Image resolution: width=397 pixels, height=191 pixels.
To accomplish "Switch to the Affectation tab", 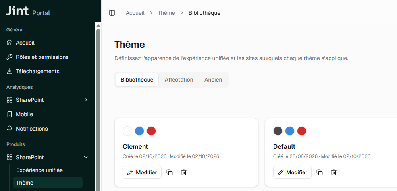I will [x=179, y=80].
